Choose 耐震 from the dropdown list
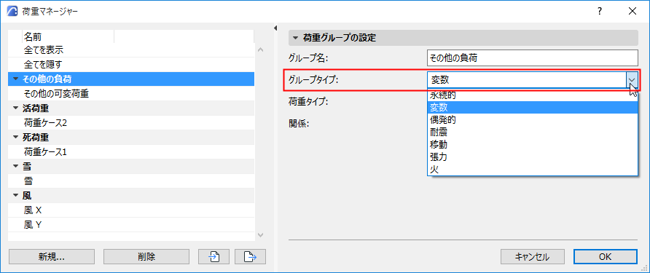This screenshot has width=650, height=273. pos(532,132)
